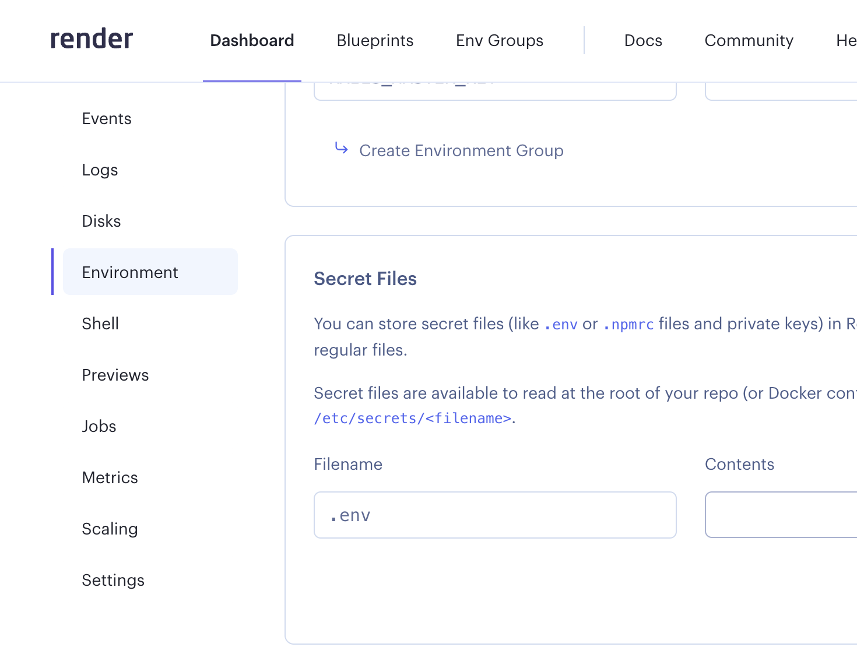Click the Render logo
857x654 pixels.
click(92, 39)
